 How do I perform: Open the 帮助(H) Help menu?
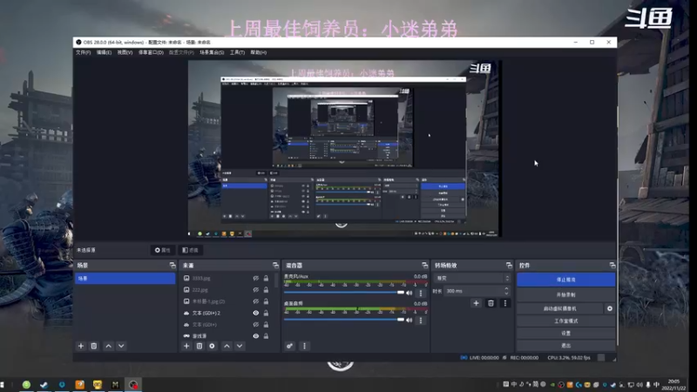coord(258,52)
